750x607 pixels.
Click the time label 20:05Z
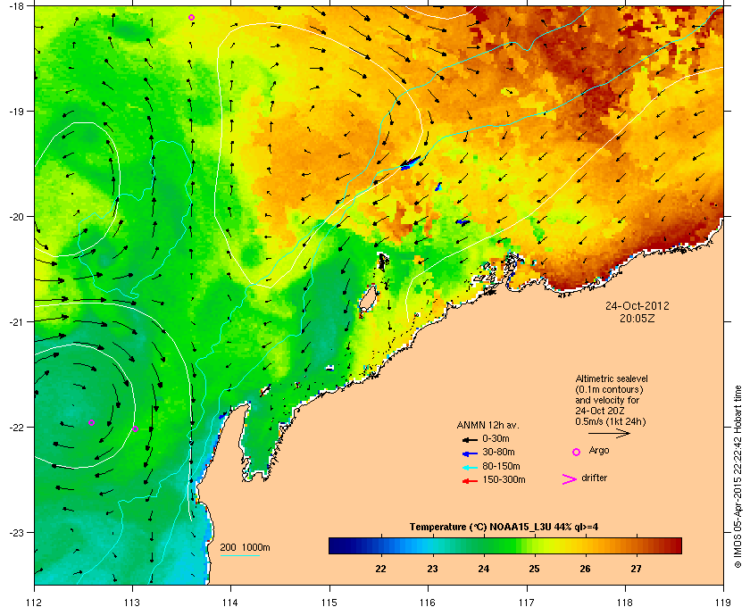pos(637,318)
